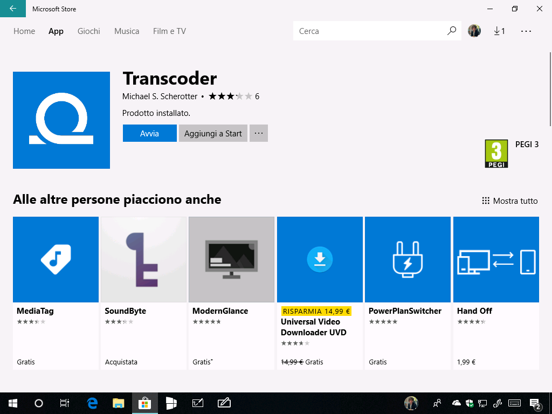View the Transcoder star rating
Screen dimensions: 552x414
point(230,96)
